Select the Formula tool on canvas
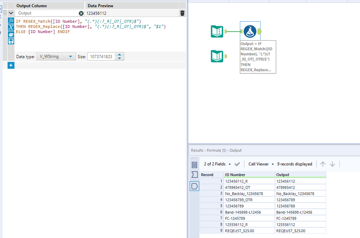 (250, 32)
